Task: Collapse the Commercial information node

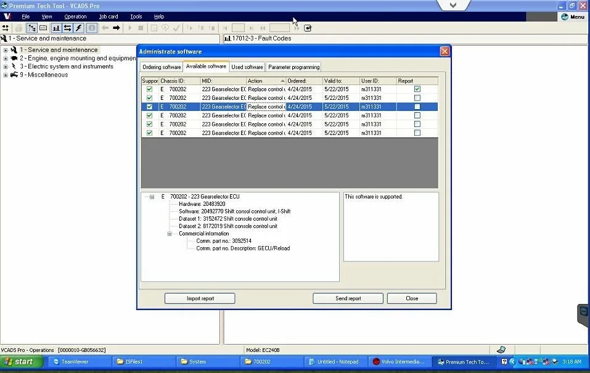Action: (170, 234)
